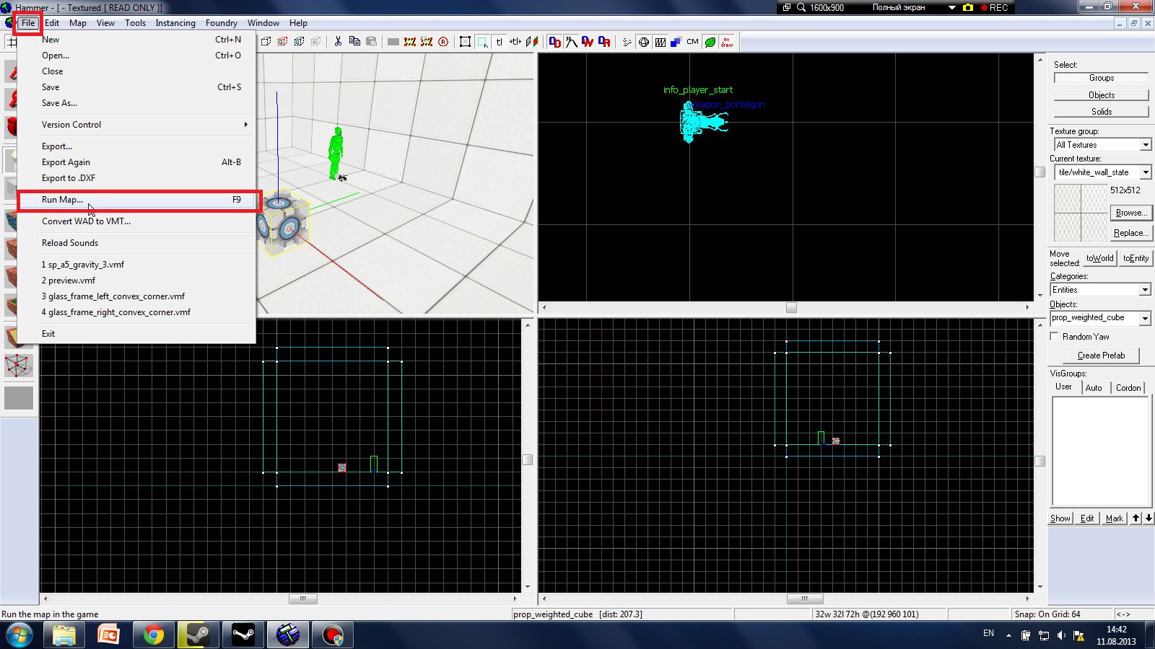The width and height of the screenshot is (1155, 649).
Task: Select Save As... in File menu
Action: point(136,103)
